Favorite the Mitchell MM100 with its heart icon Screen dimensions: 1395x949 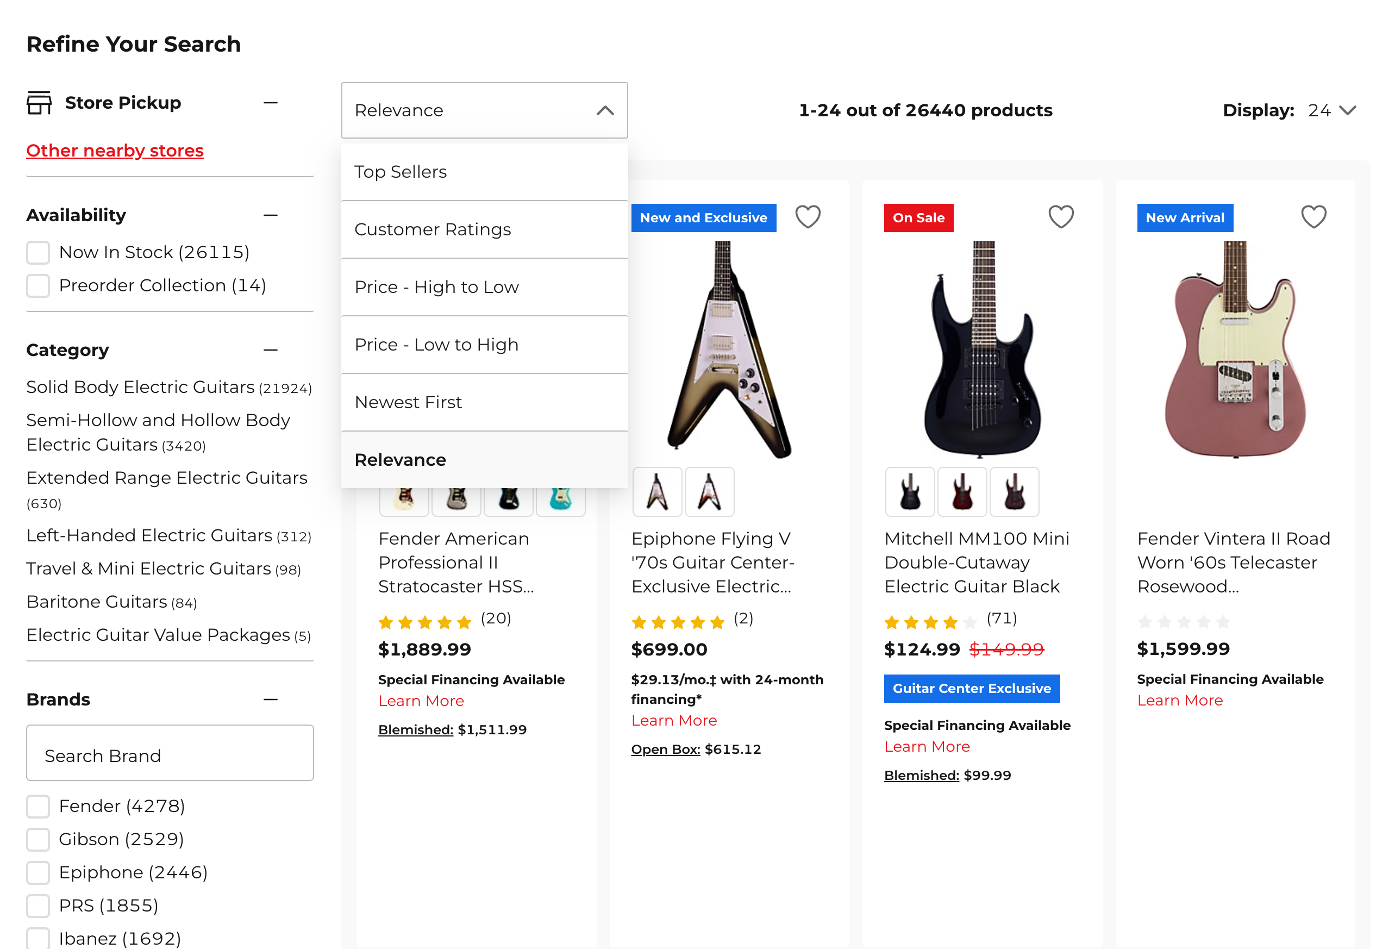pos(1061,217)
